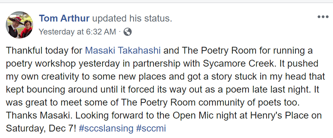Screen dimensions: 333x138
Task: Open the #sccmi hashtag
Action: pyautogui.click(x=148, y=129)
